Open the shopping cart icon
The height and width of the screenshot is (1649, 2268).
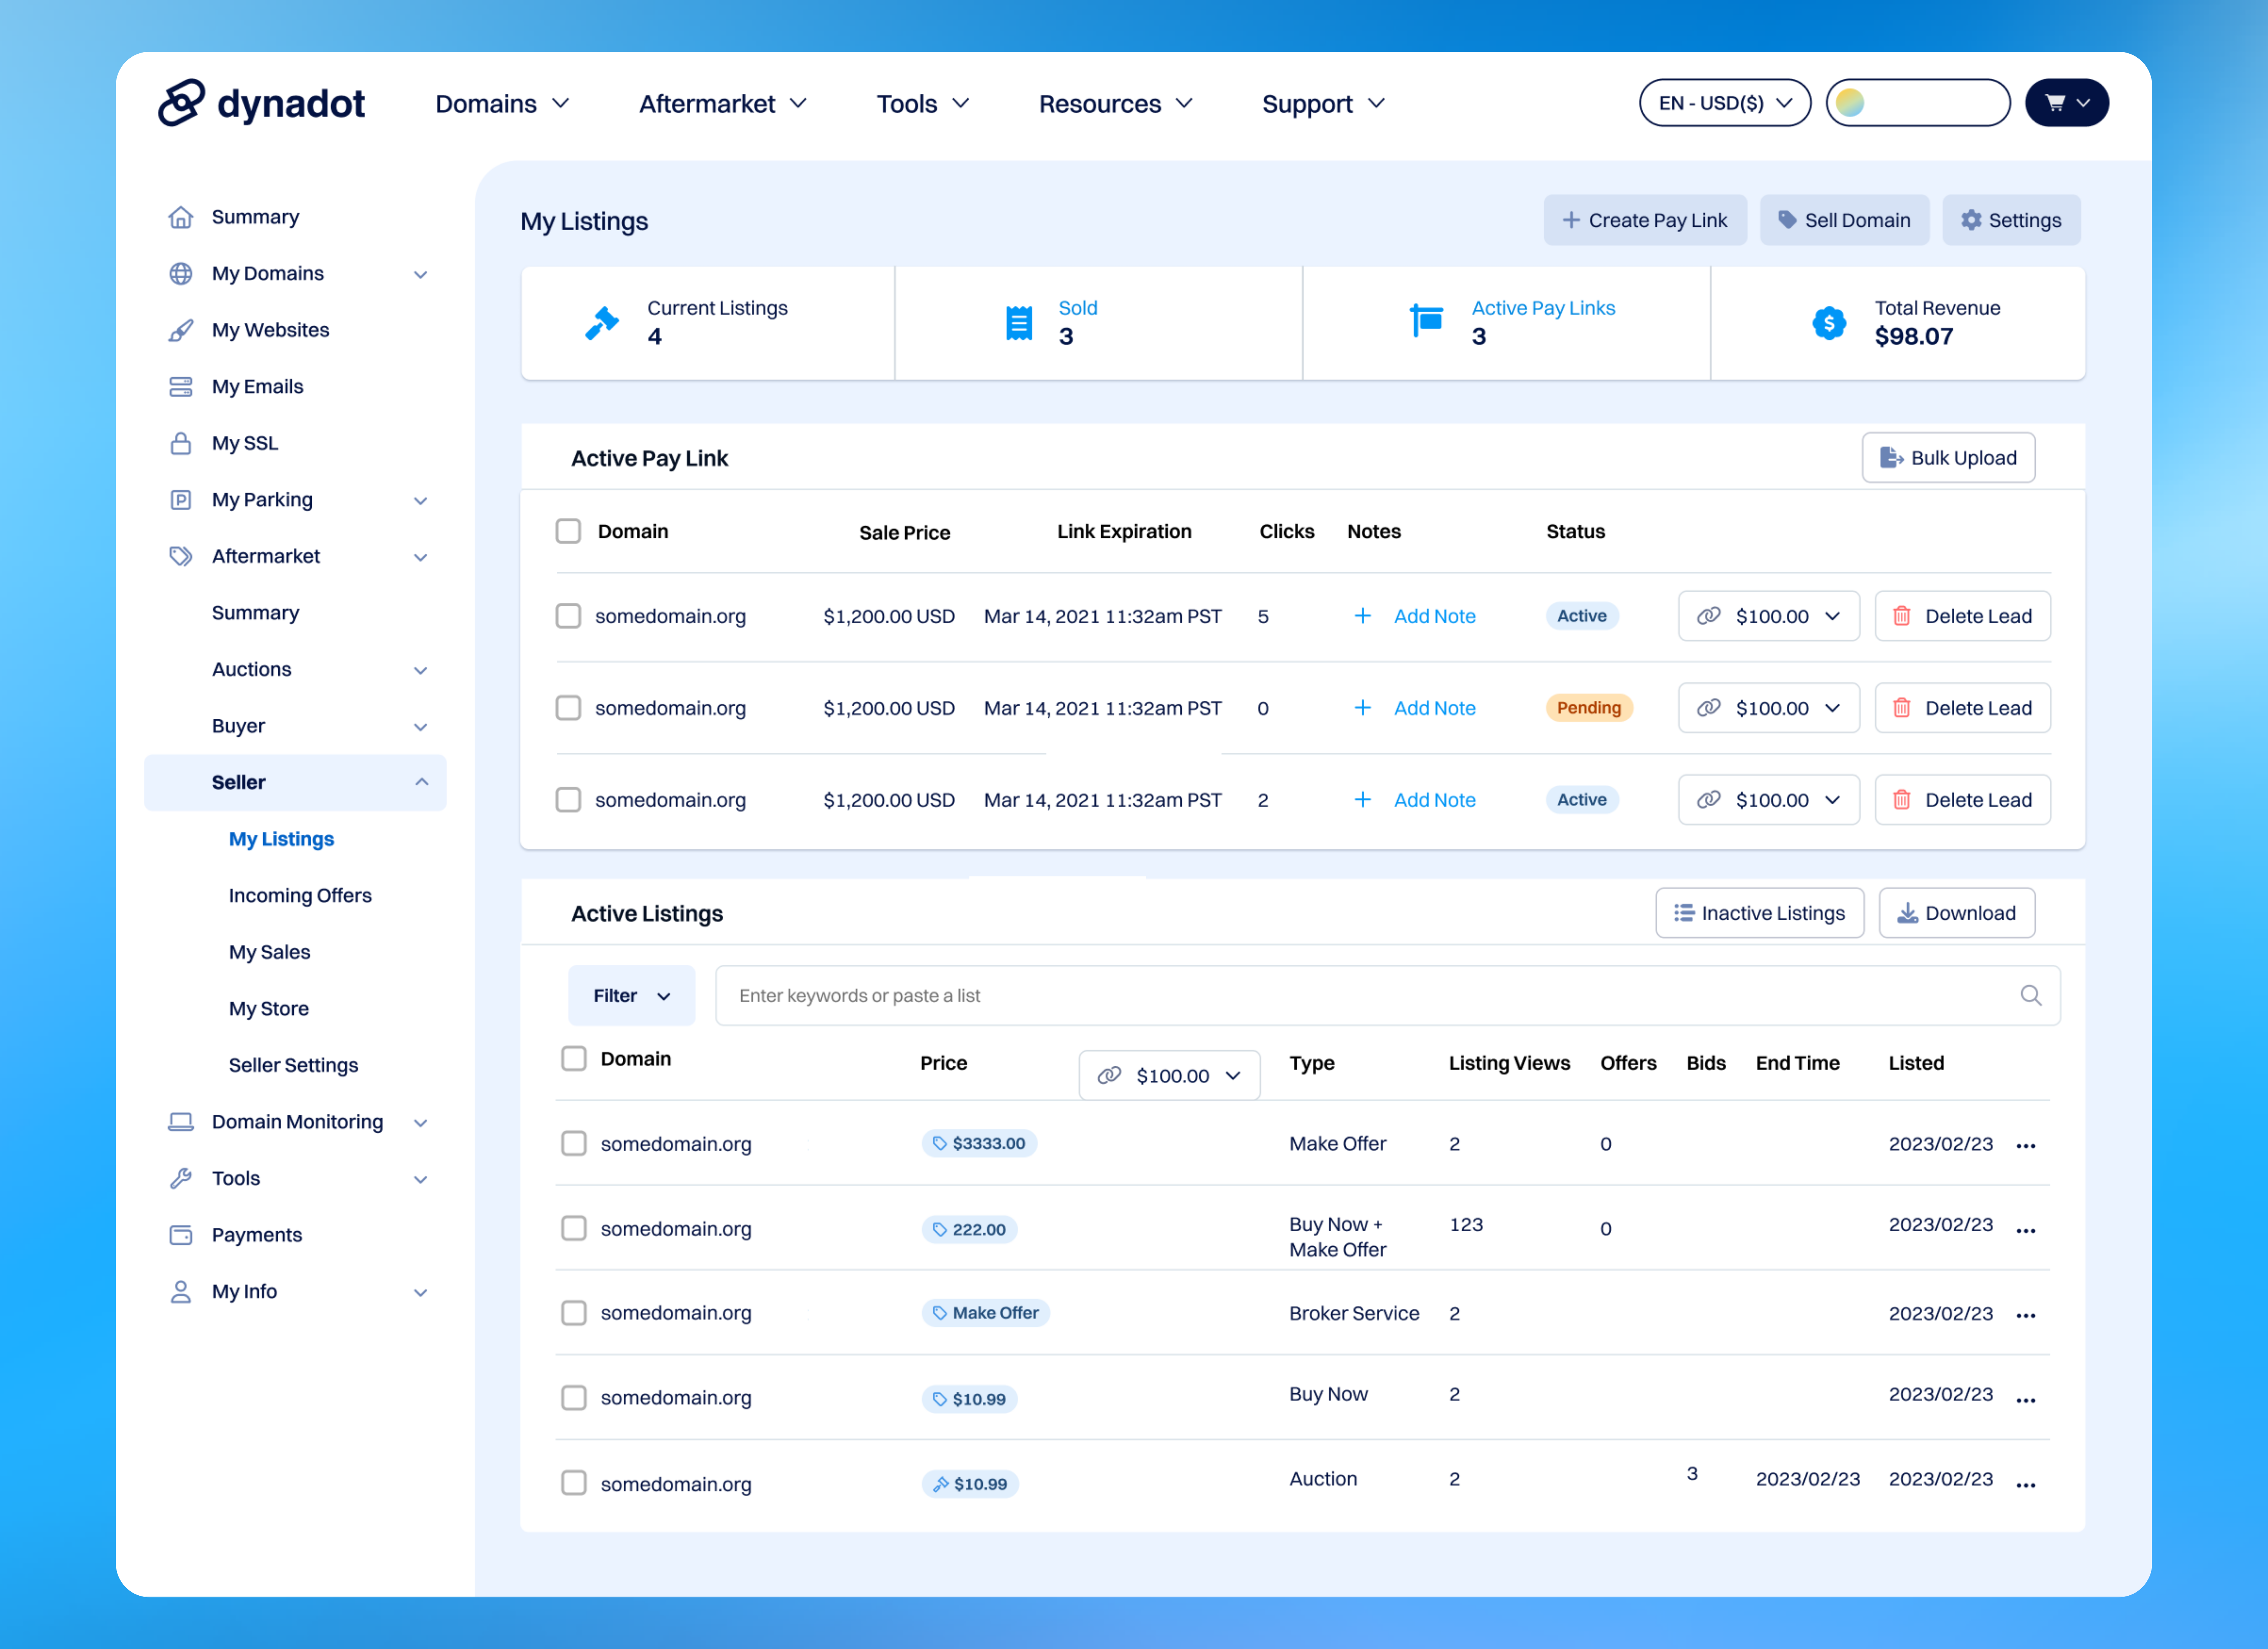(x=2067, y=103)
